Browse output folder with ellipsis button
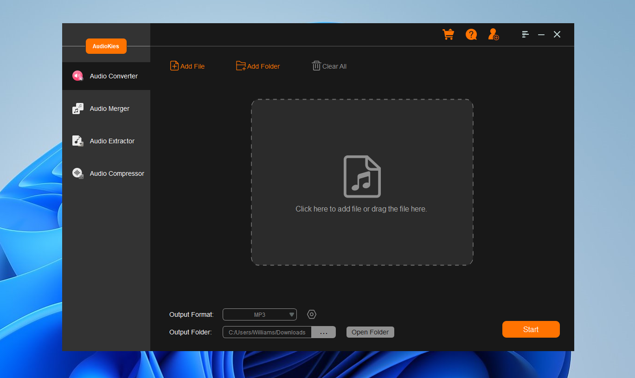635x378 pixels. pyautogui.click(x=324, y=332)
